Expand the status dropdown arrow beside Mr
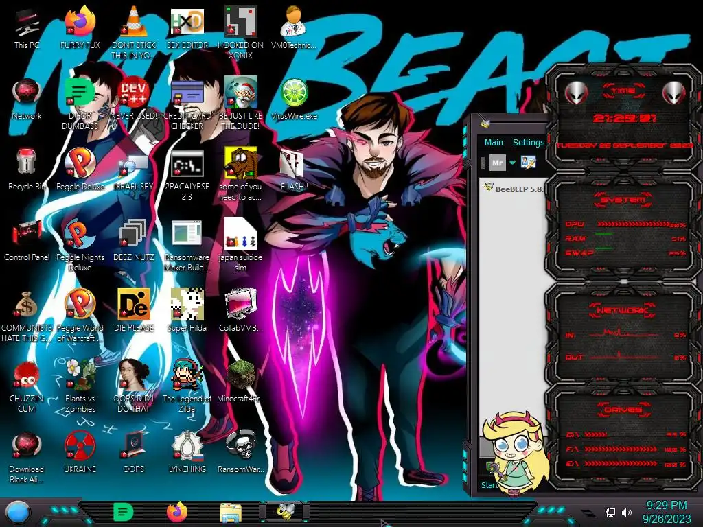703x527 pixels. (512, 163)
